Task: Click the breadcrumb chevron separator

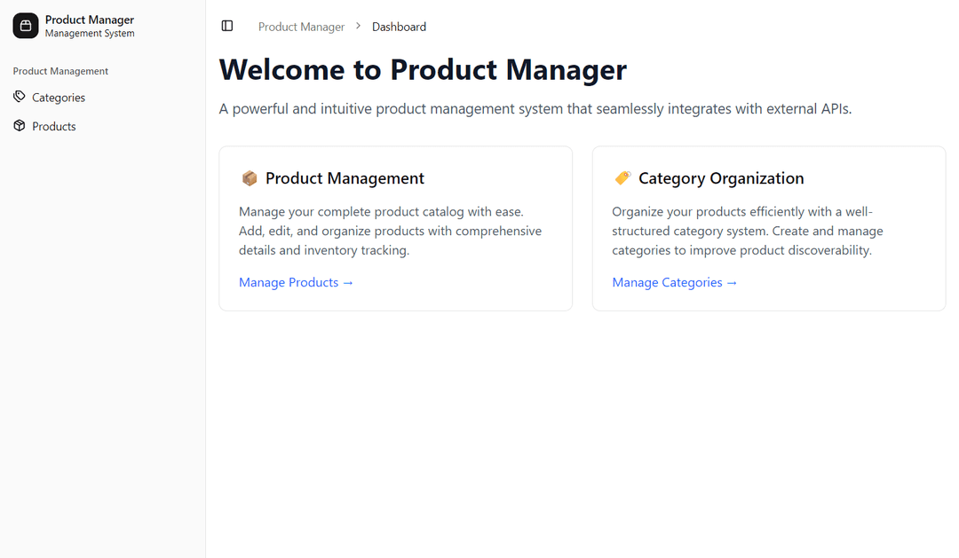Action: (x=359, y=27)
